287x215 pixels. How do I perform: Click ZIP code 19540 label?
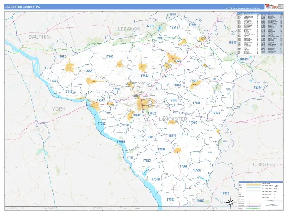[x=232, y=43]
